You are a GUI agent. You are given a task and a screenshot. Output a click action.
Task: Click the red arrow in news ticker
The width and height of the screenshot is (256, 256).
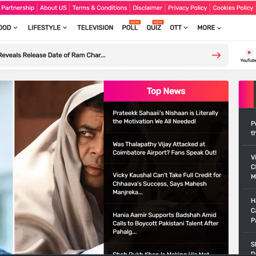(x=216, y=55)
